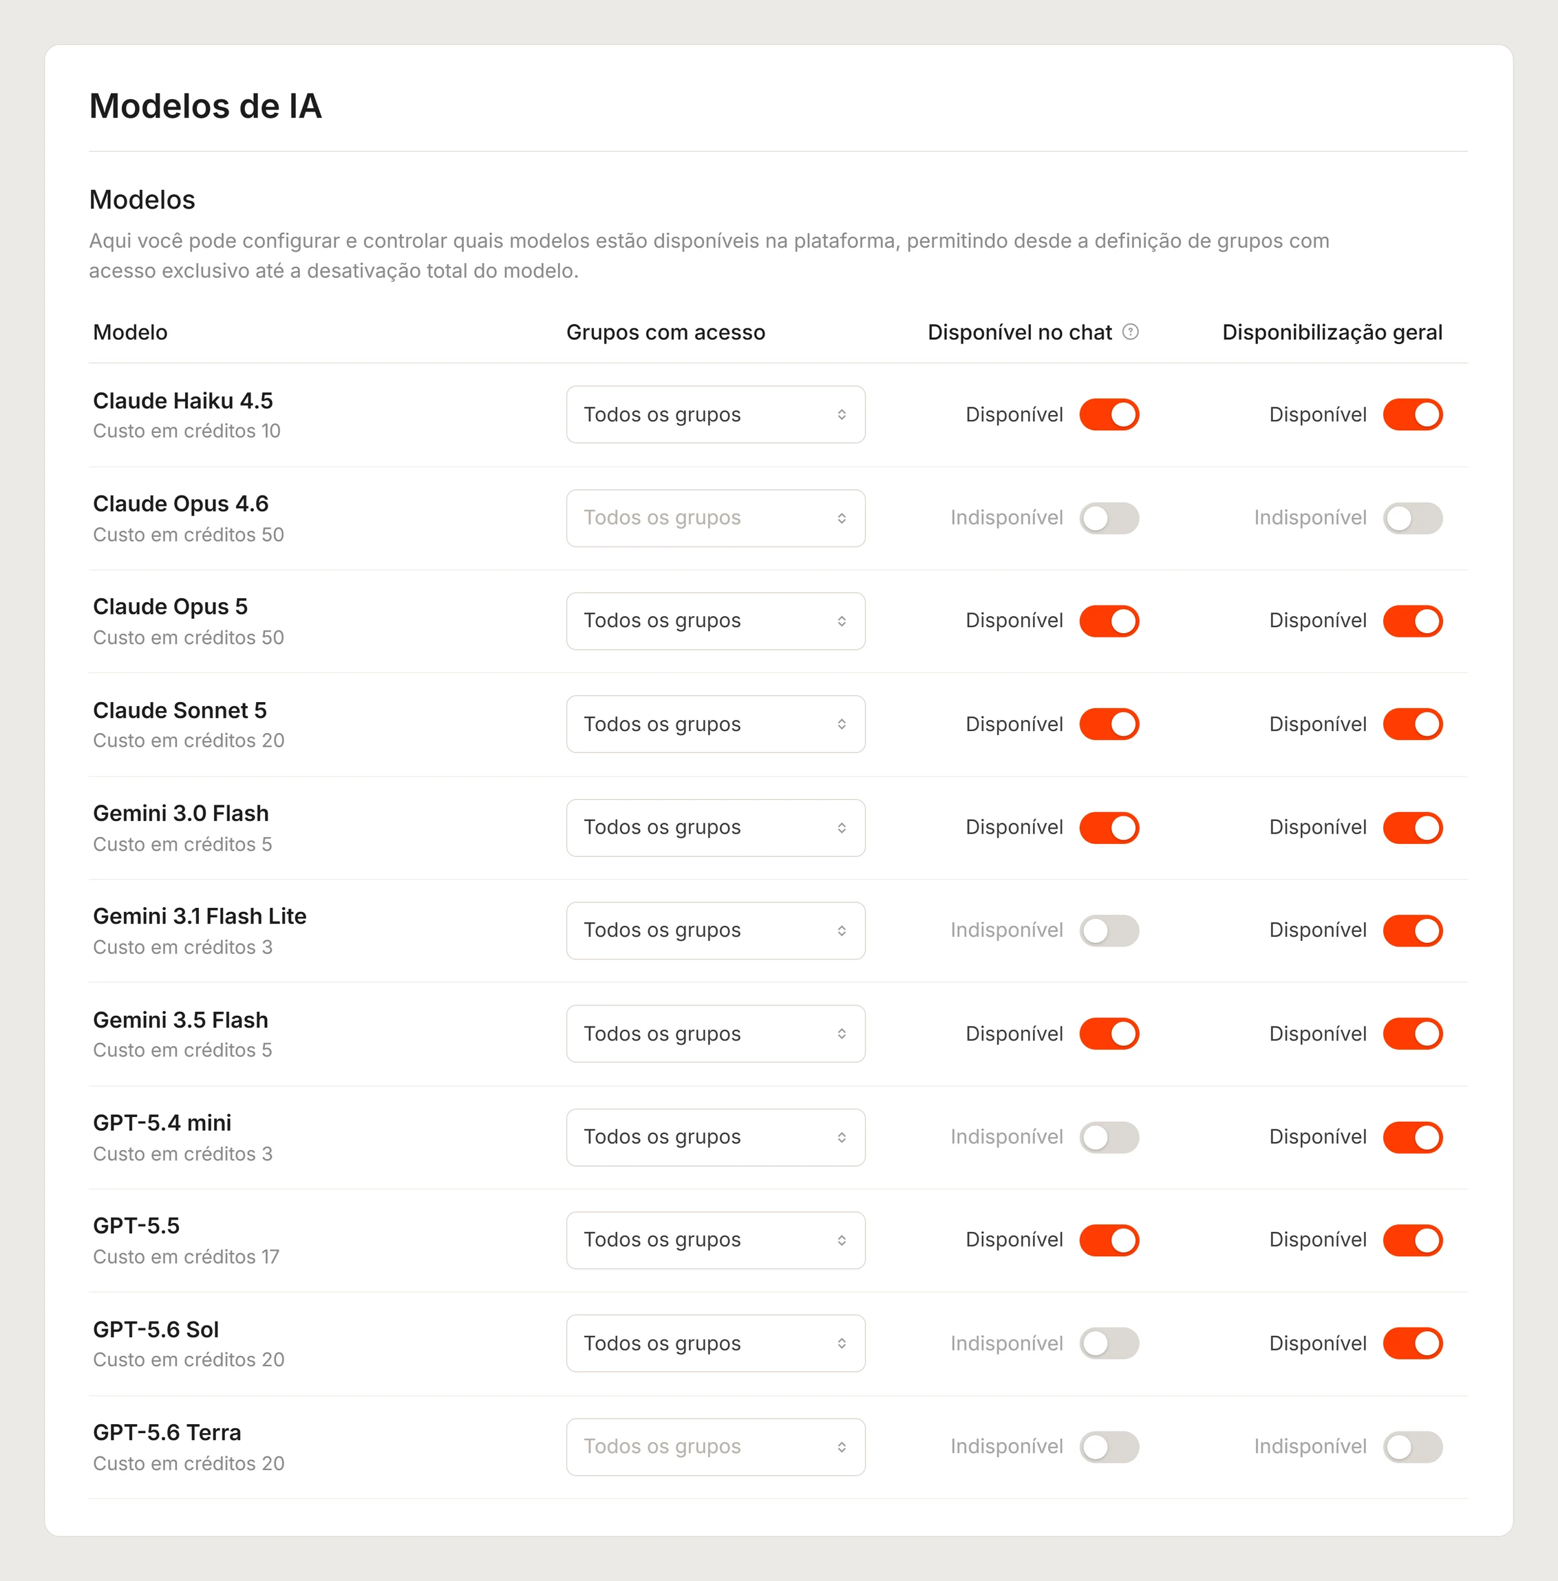1558x1581 pixels.
Task: Click the Modelo column header
Action: tap(130, 332)
